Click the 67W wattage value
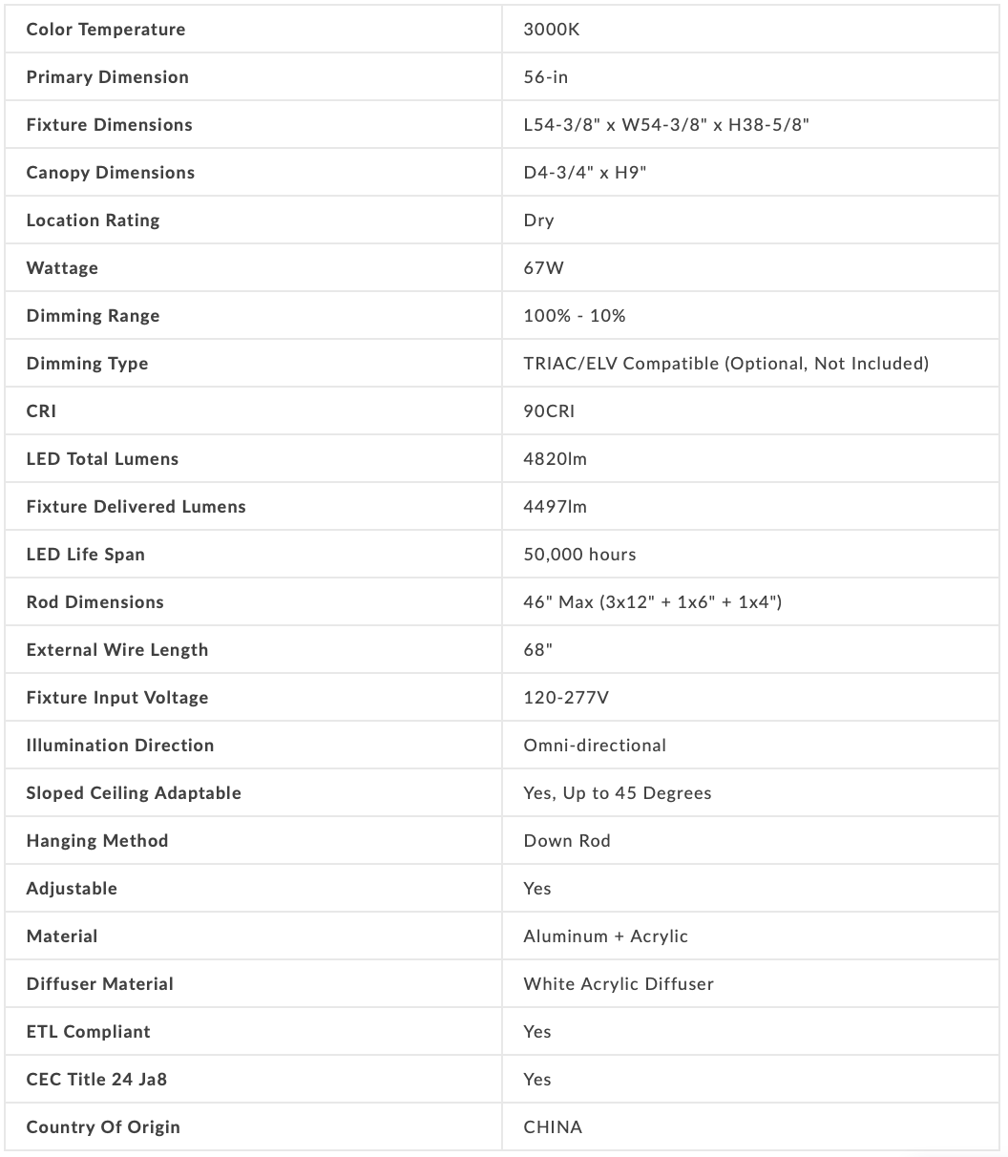 [x=544, y=268]
